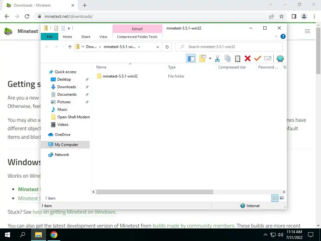
Task: Select Pictures in navigation pane
Action: click(x=64, y=102)
